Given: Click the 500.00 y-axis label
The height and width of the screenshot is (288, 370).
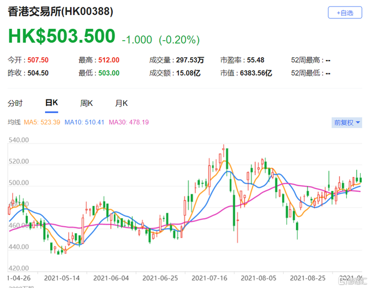Looking at the screenshot, I should coord(18,183).
